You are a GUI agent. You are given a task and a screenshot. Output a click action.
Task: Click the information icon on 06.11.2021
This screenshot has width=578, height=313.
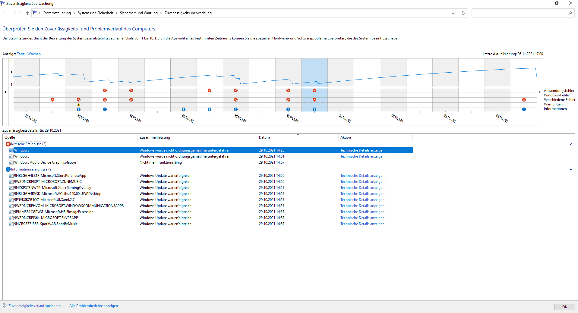point(524,109)
